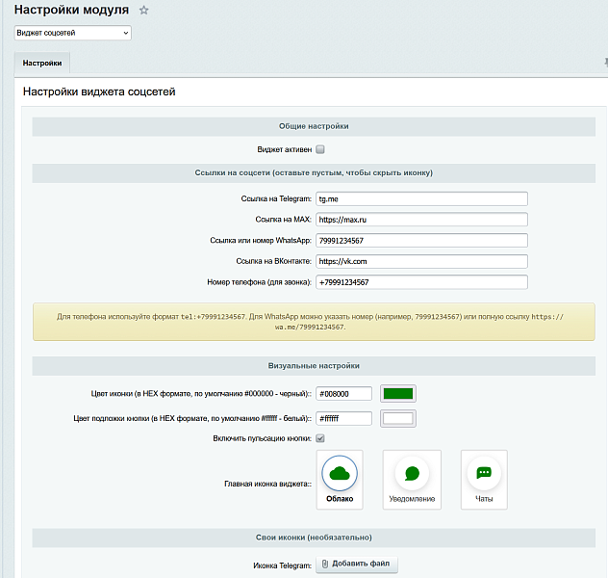The height and width of the screenshot is (578, 608).
Task: Click the Добавить файл button for Telegram icon
Action: [x=356, y=565]
